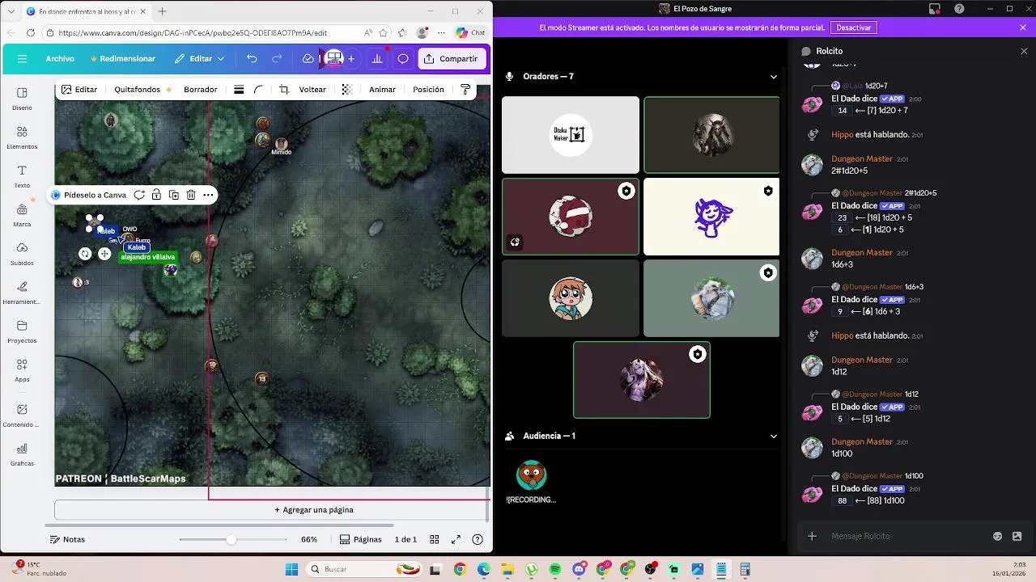Viewport: 1036px width, 582px height.
Task: Click Quitafondos in toolbar
Action: click(142, 90)
